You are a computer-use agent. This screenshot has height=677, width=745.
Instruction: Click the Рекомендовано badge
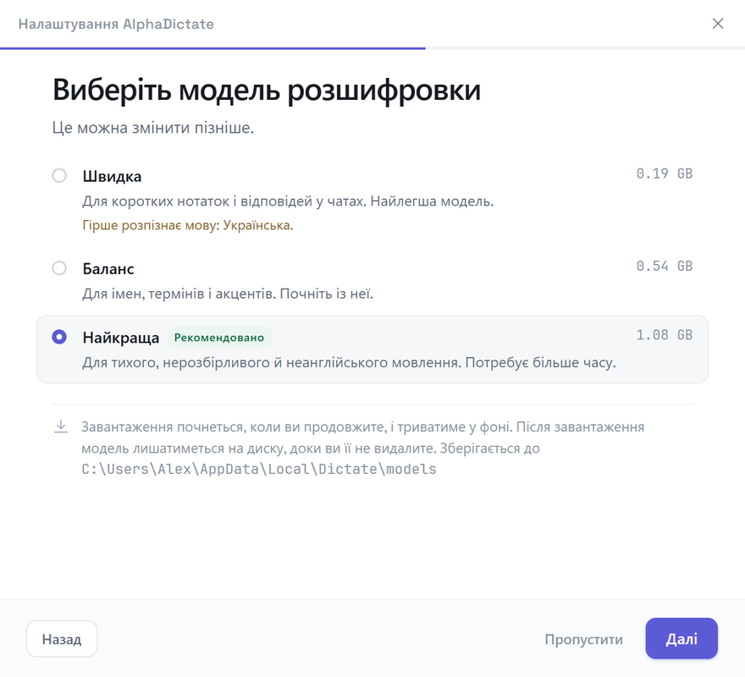[219, 338]
